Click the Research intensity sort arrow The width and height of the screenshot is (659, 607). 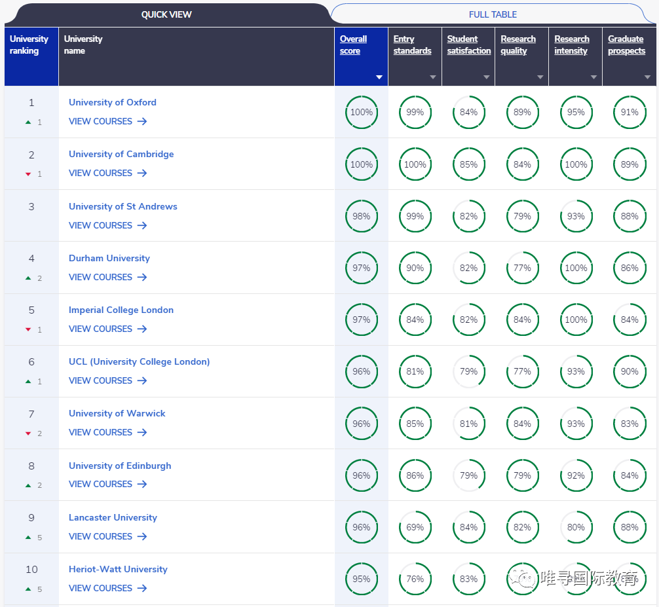click(x=593, y=77)
